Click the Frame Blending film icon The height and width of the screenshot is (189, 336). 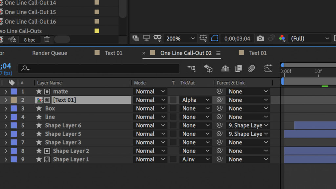point(238,68)
